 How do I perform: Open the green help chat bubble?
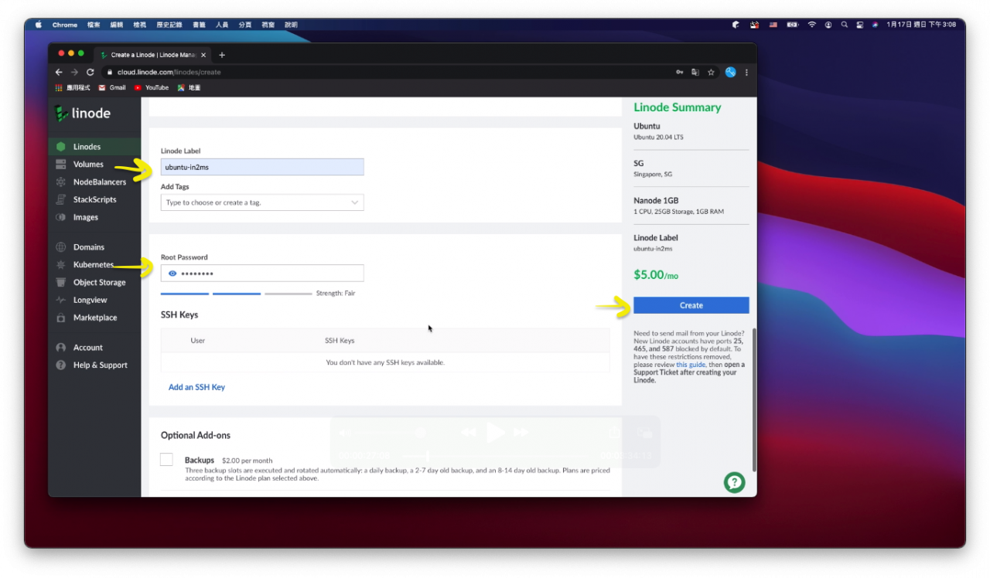[x=734, y=482]
